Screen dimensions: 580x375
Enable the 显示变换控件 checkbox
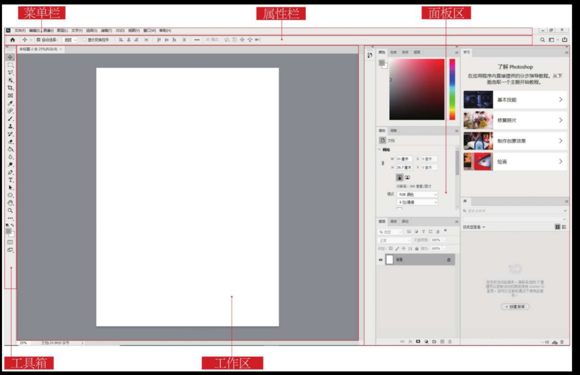(x=85, y=40)
